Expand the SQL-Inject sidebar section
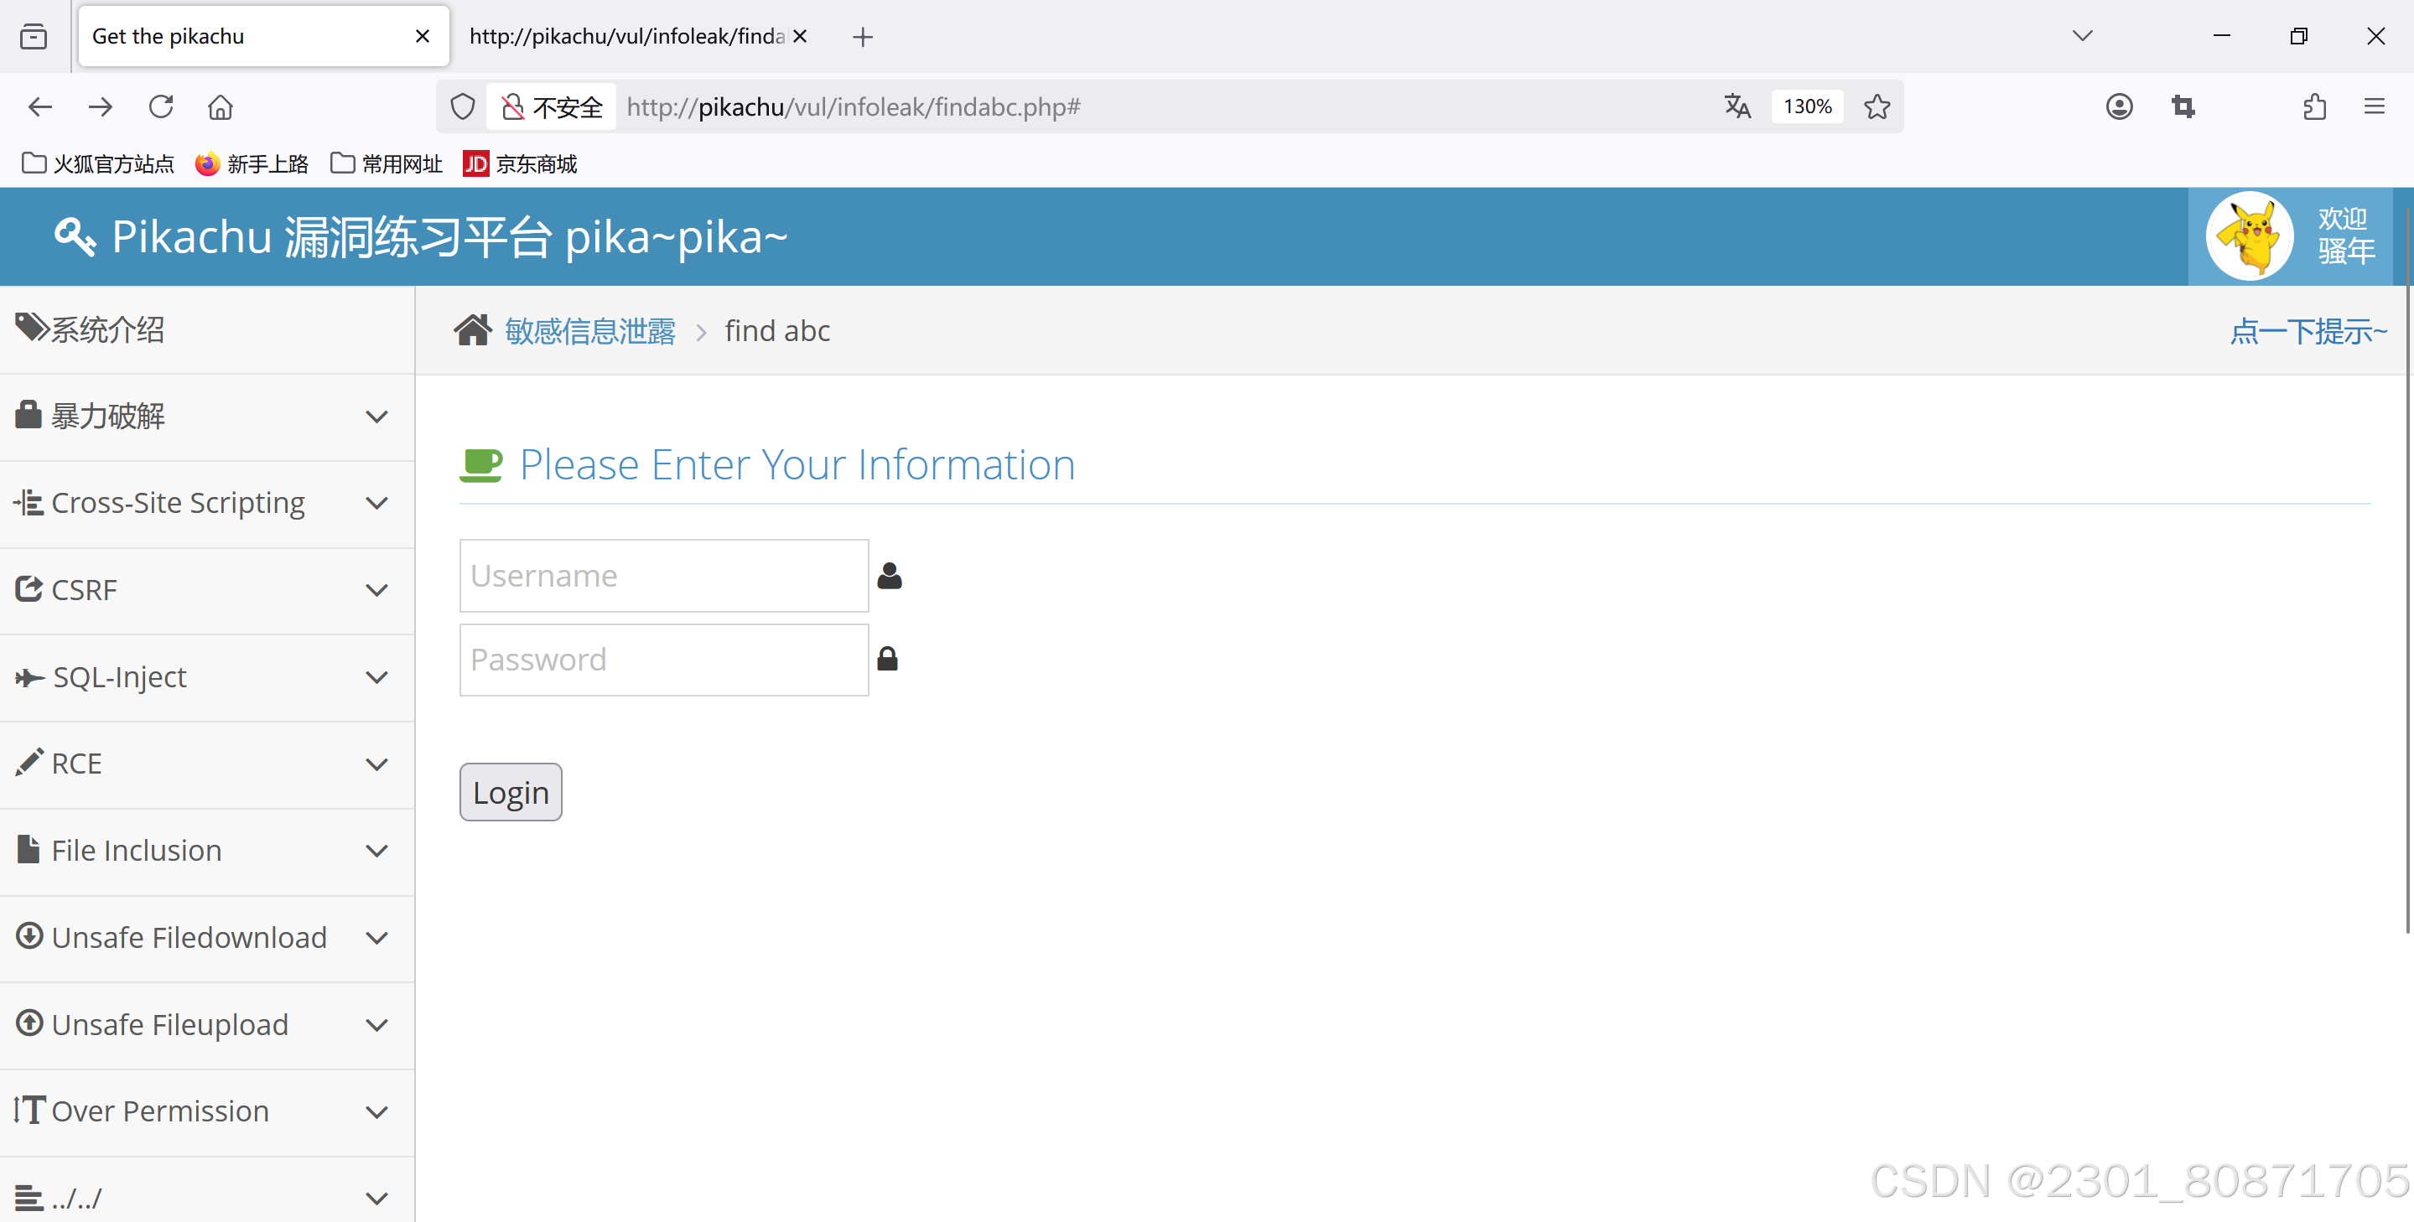The height and width of the screenshot is (1222, 2414). pos(206,677)
